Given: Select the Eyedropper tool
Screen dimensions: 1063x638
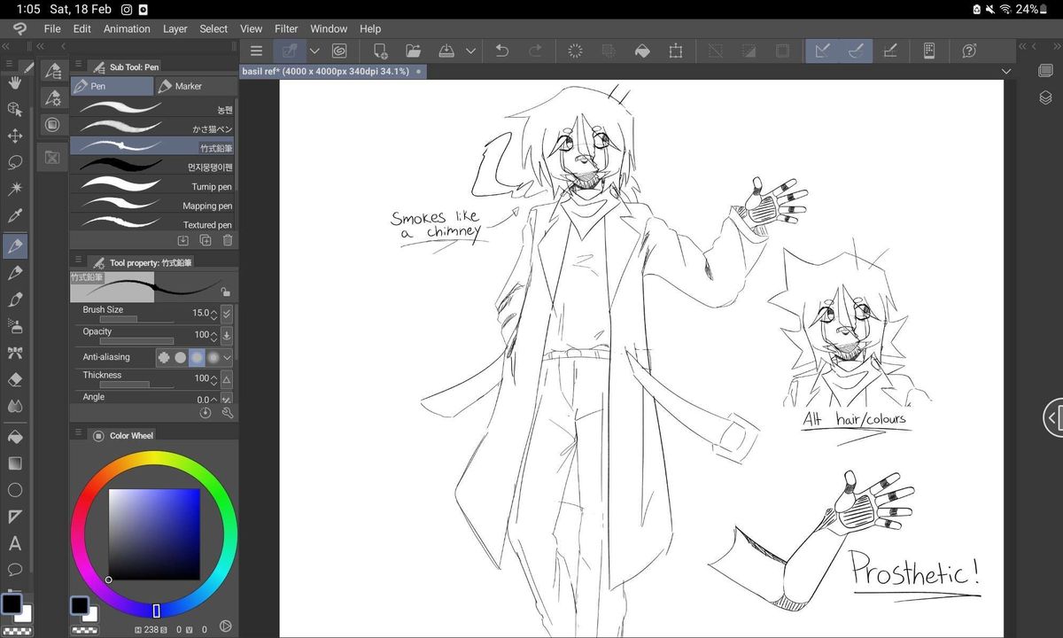Looking at the screenshot, I should click(15, 215).
